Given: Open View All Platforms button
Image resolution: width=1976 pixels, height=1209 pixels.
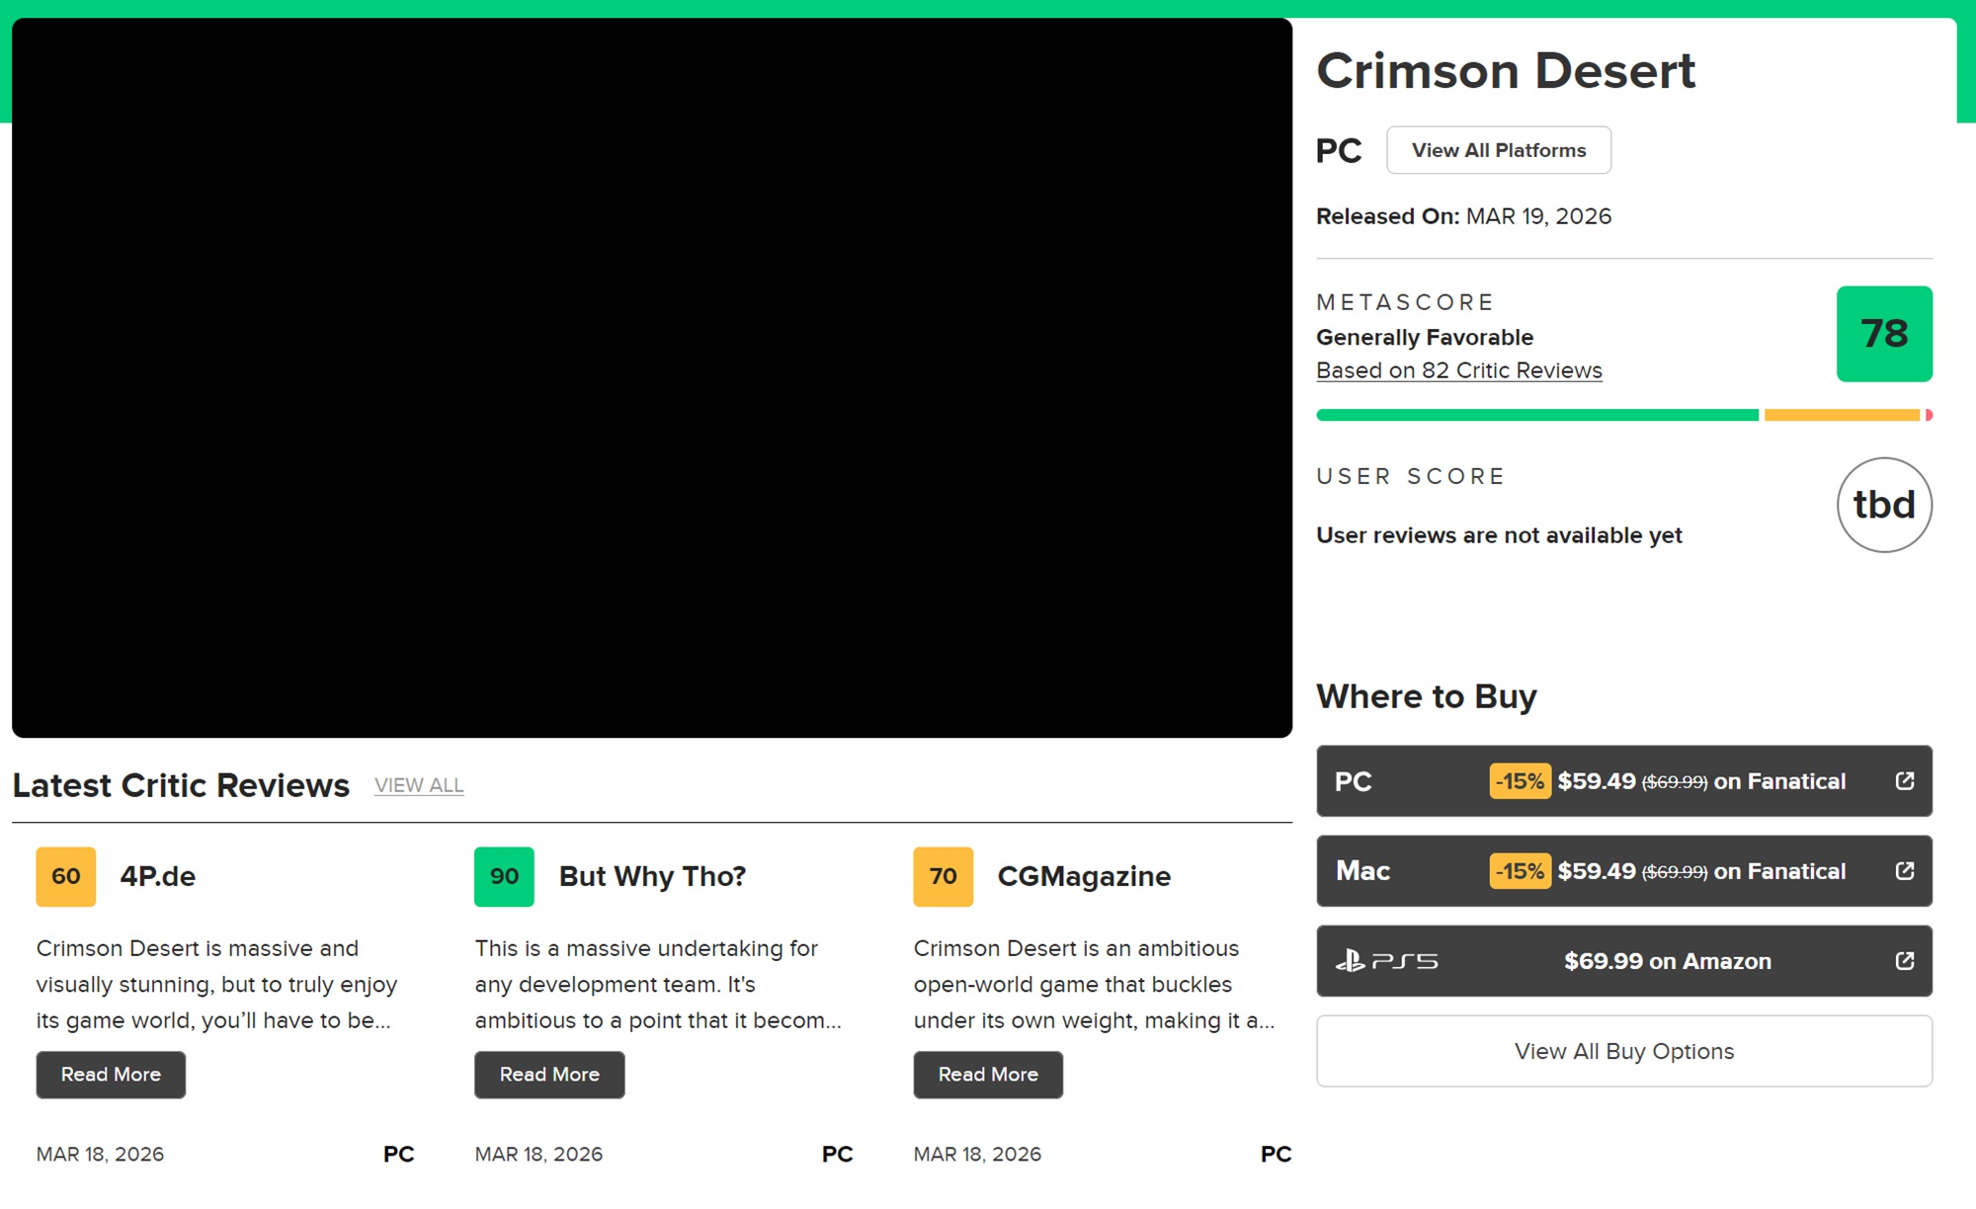Looking at the screenshot, I should (x=1498, y=150).
